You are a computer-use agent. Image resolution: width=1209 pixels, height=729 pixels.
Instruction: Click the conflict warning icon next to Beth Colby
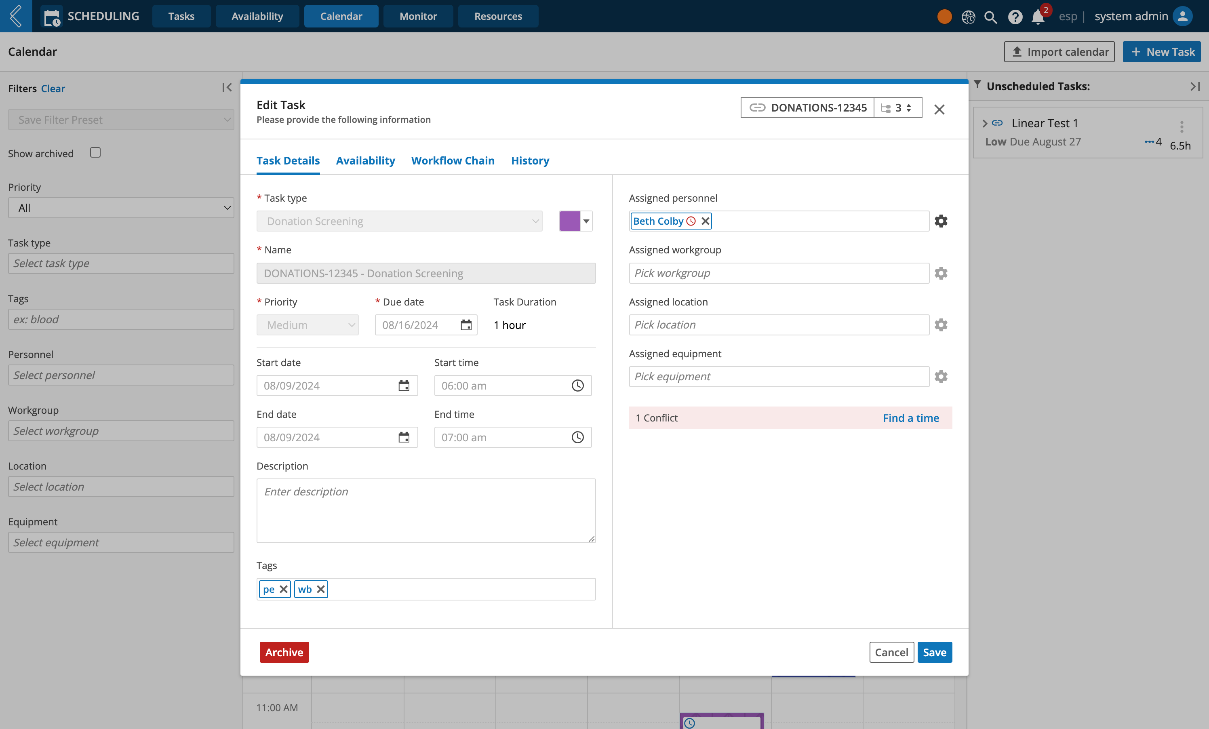coord(691,221)
